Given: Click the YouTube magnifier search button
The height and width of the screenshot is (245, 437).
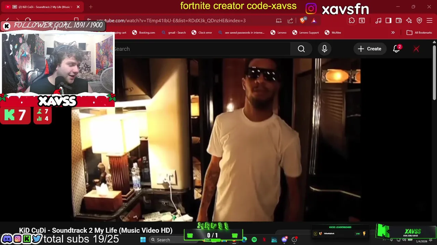Looking at the screenshot, I should click(301, 49).
